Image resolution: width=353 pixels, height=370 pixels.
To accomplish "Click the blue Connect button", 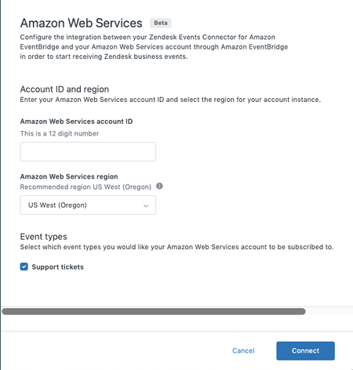I will (x=305, y=350).
